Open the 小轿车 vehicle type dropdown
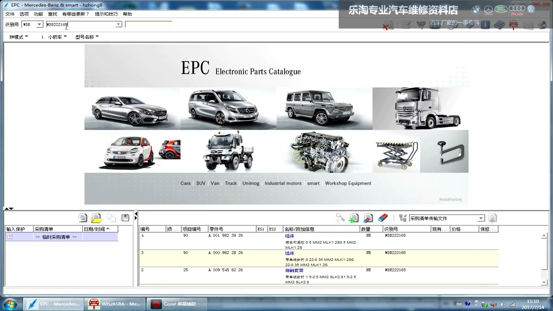The width and height of the screenshot is (553, 311). 54,37
